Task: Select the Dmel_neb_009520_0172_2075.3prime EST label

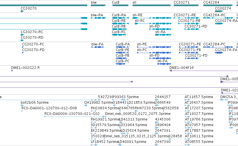Action: point(138,114)
